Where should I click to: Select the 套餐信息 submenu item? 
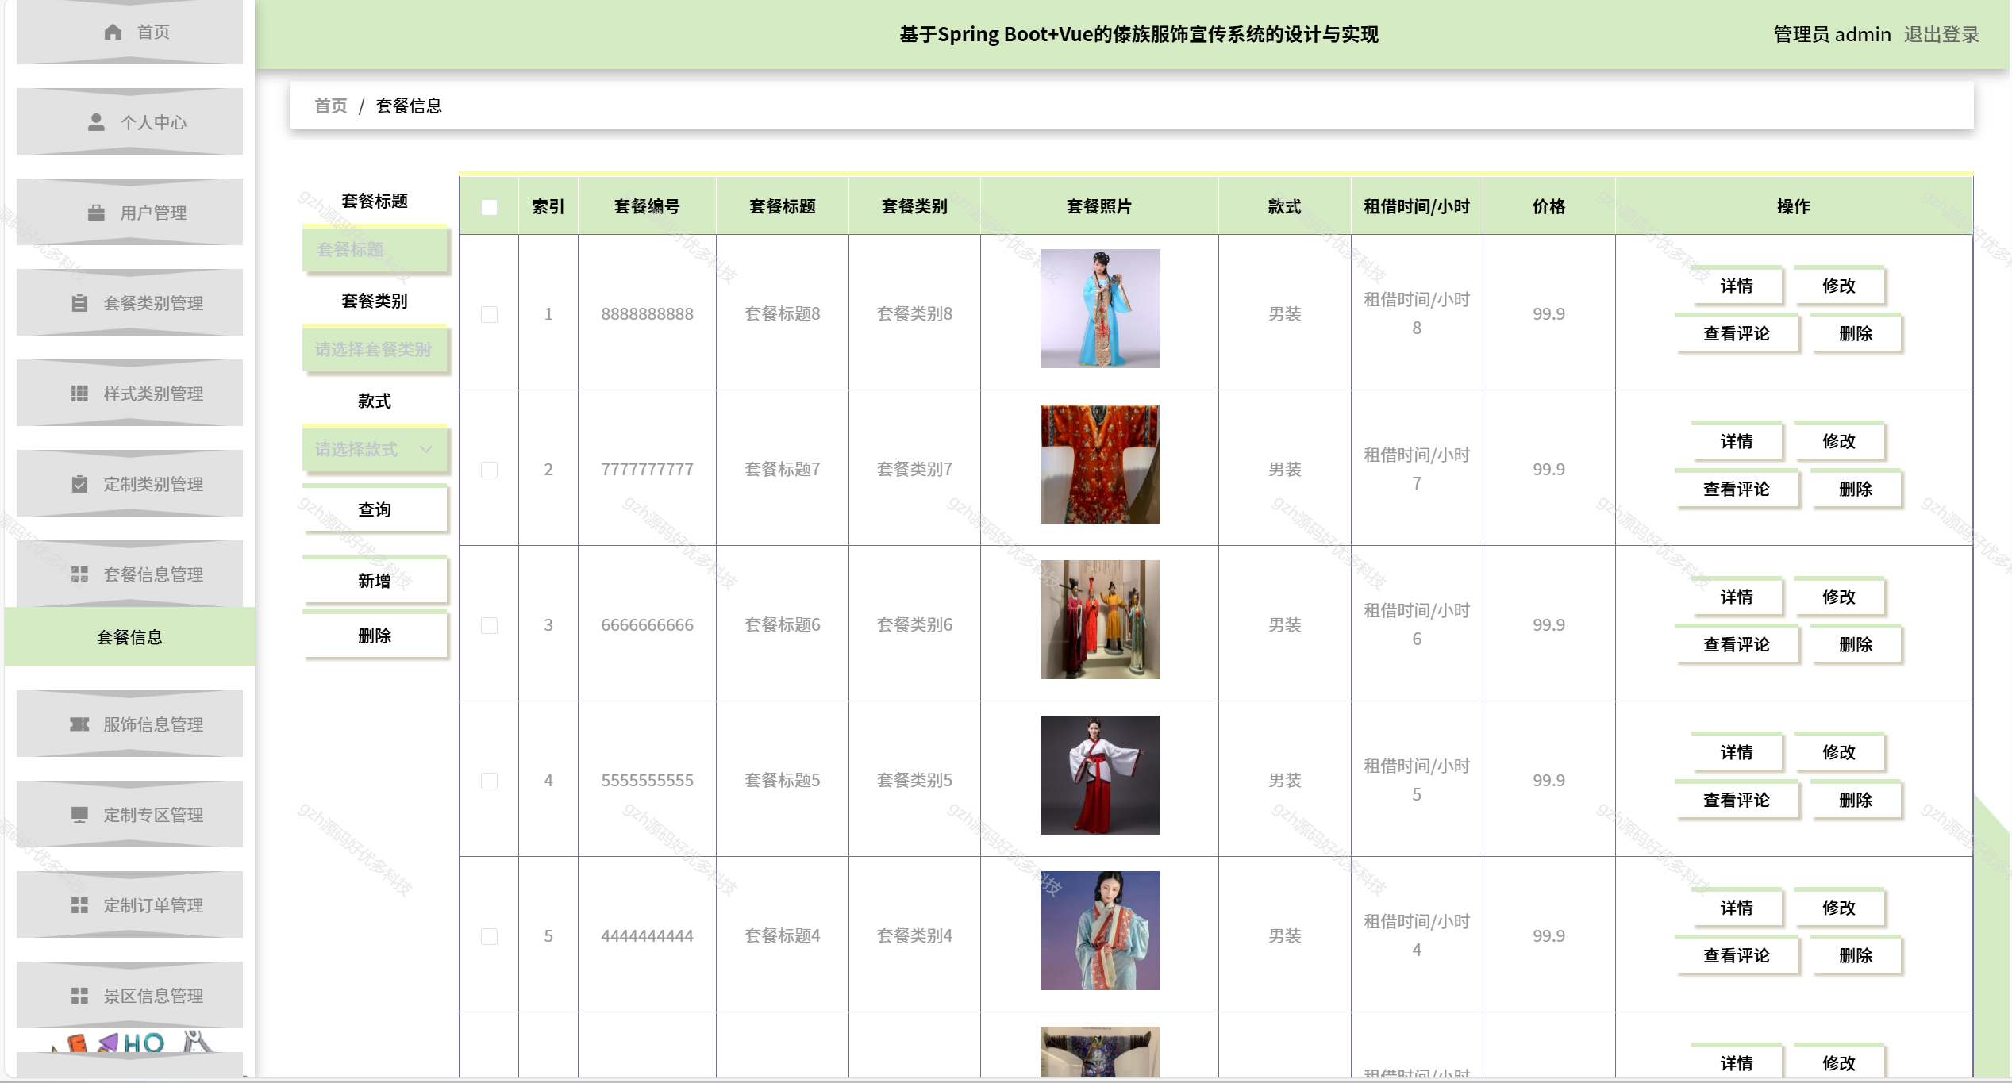(129, 637)
